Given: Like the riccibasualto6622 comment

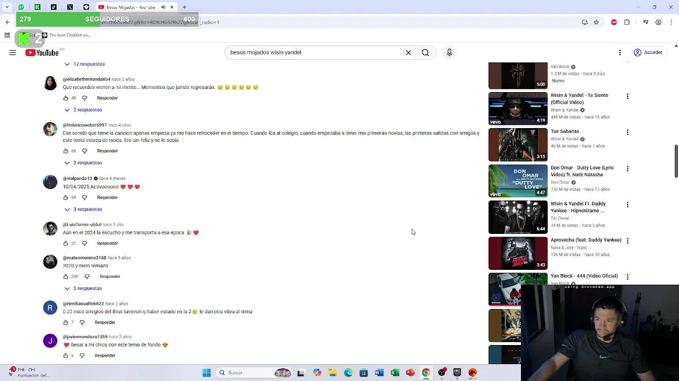Looking at the screenshot, I should [x=66, y=322].
